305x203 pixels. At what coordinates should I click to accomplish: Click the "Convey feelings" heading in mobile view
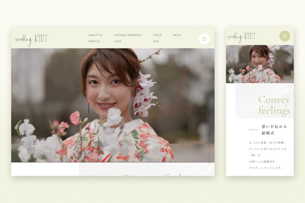[274, 105]
